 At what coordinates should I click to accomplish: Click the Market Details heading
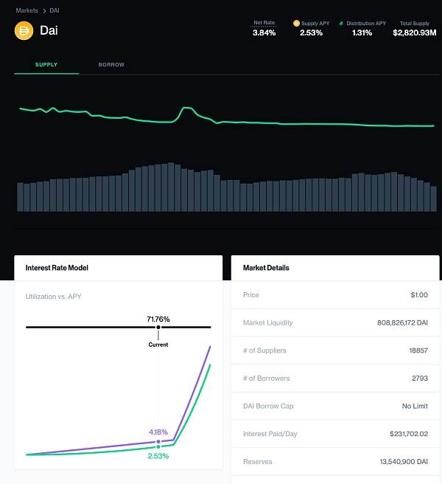(x=266, y=268)
